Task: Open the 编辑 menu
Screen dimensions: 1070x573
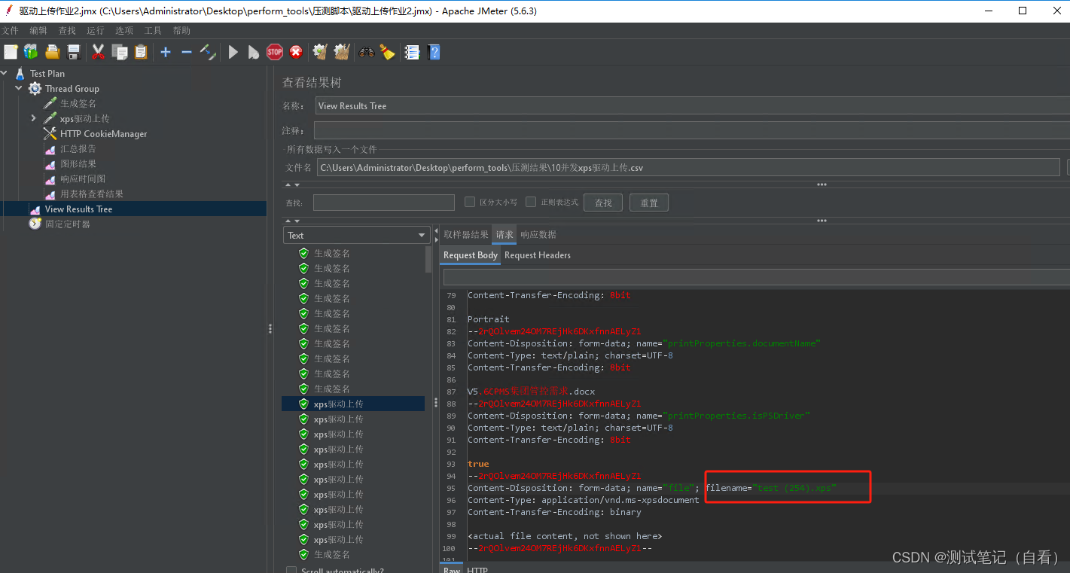Action: click(x=38, y=31)
